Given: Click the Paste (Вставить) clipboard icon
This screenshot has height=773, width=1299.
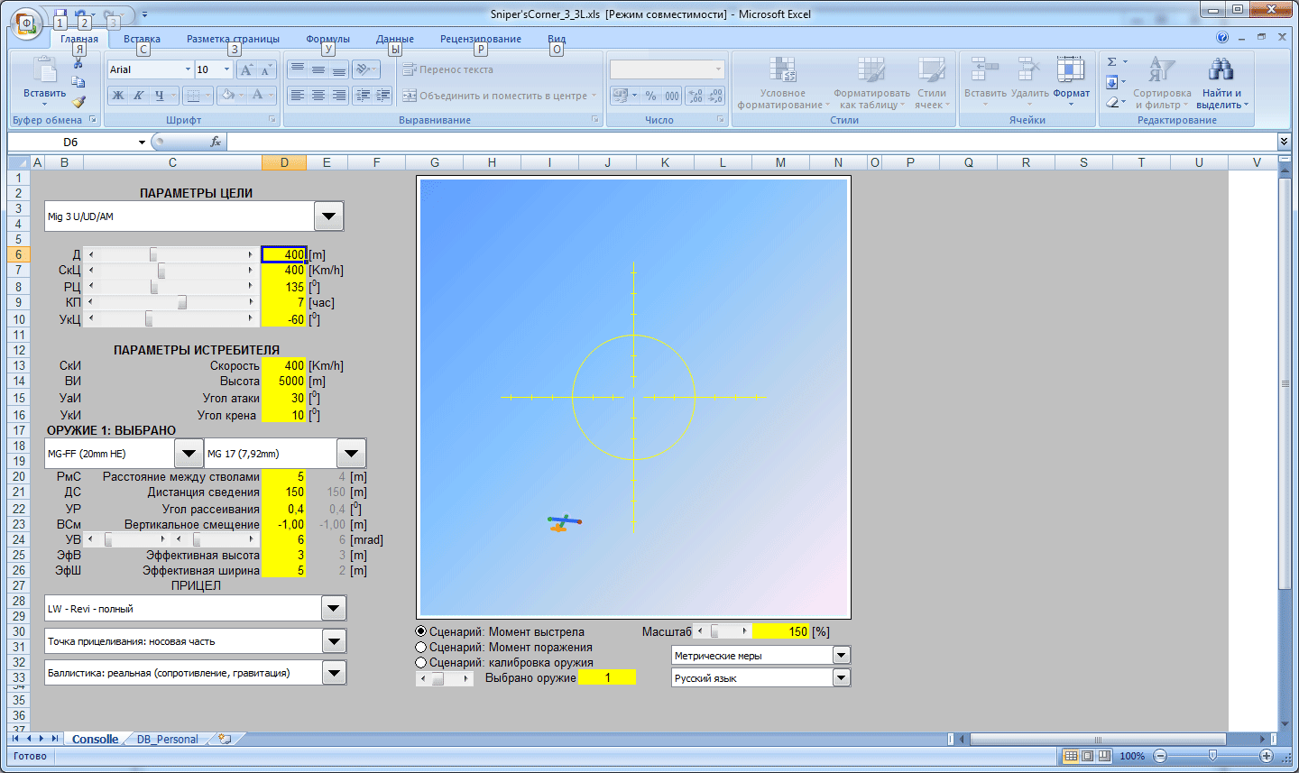Looking at the screenshot, I should 44,70.
